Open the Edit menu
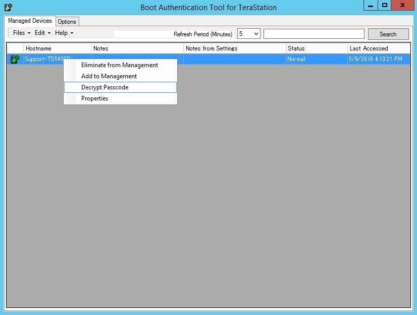The width and height of the screenshot is (417, 315). [x=42, y=33]
